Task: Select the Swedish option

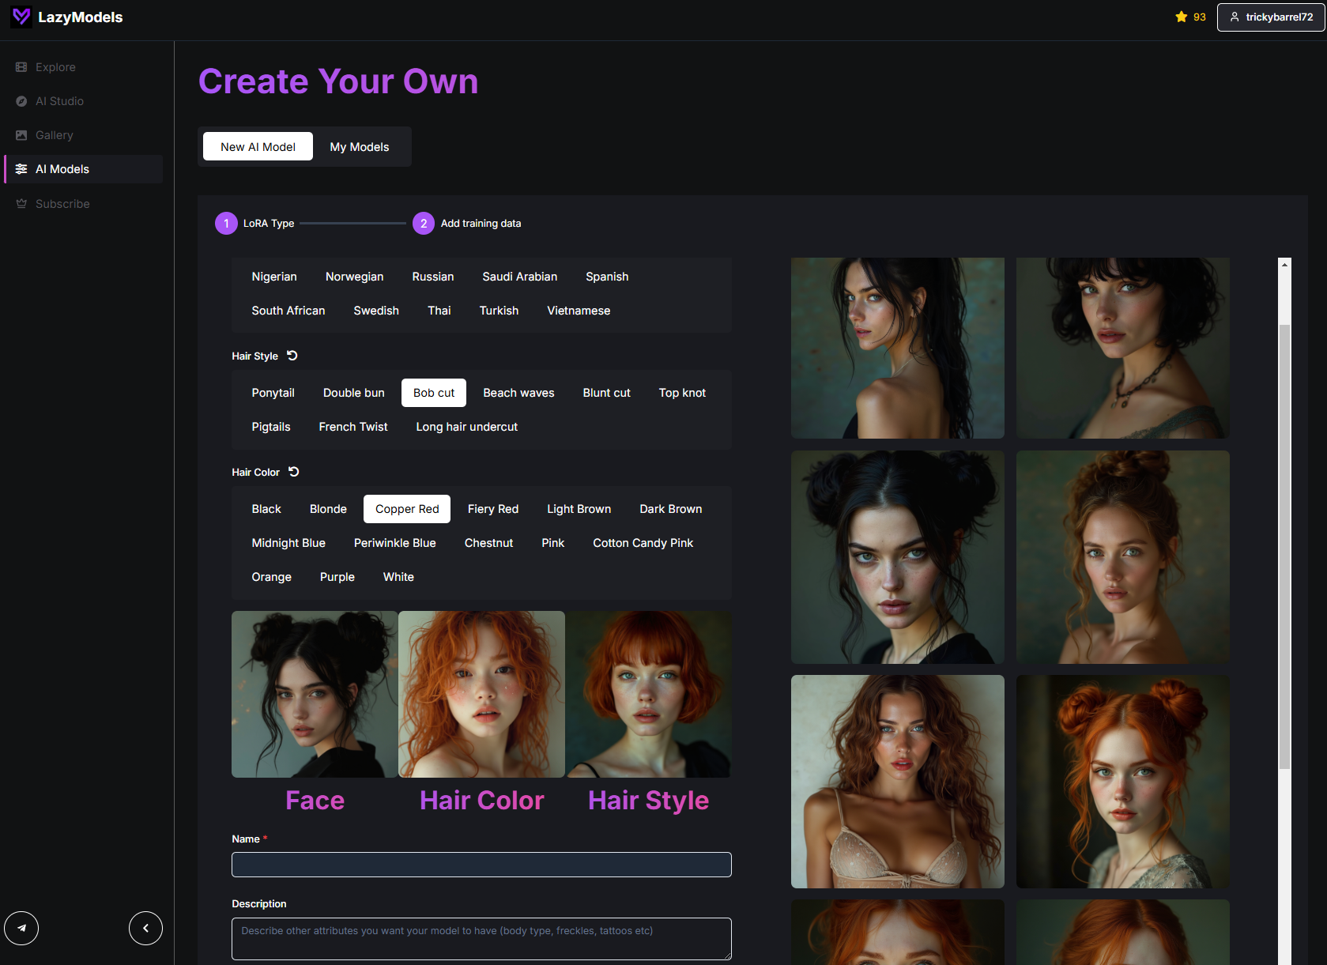Action: point(376,311)
